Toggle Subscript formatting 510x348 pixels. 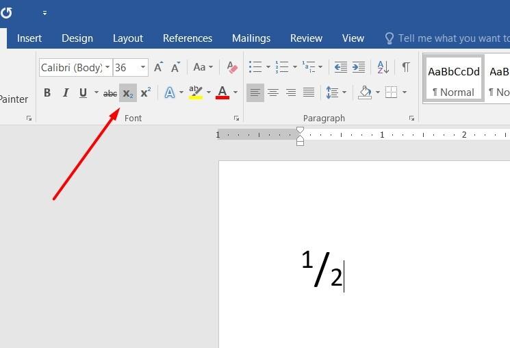128,93
